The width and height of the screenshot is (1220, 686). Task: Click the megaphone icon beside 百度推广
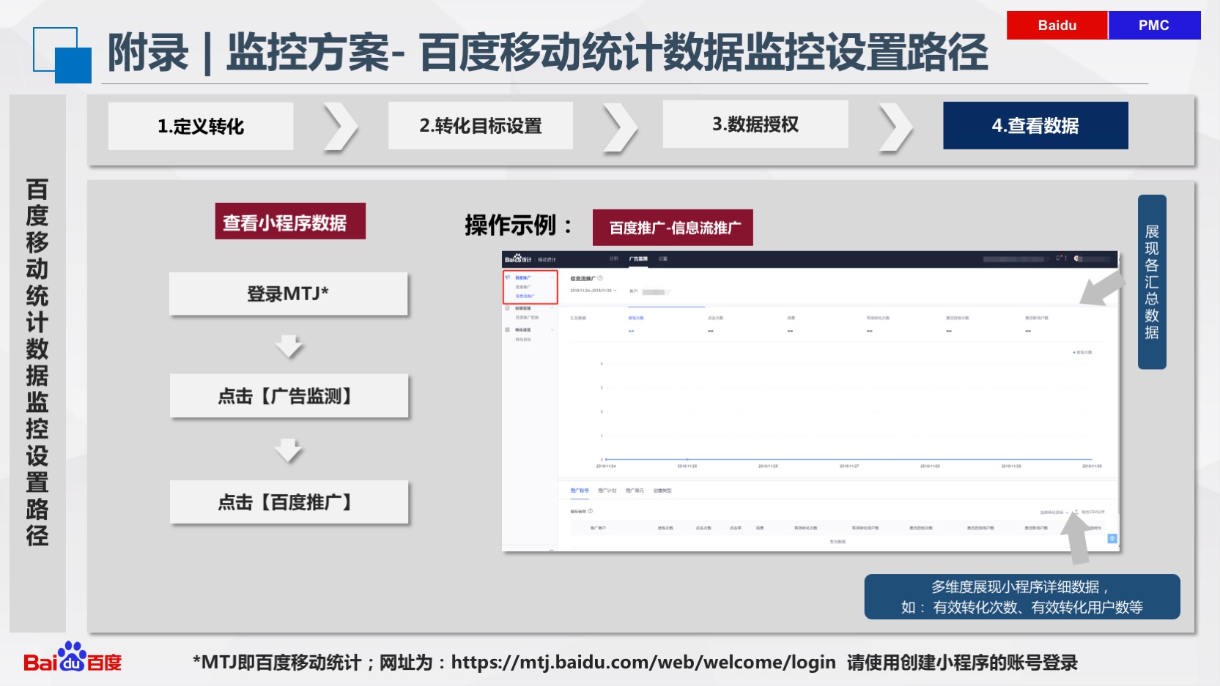(507, 277)
